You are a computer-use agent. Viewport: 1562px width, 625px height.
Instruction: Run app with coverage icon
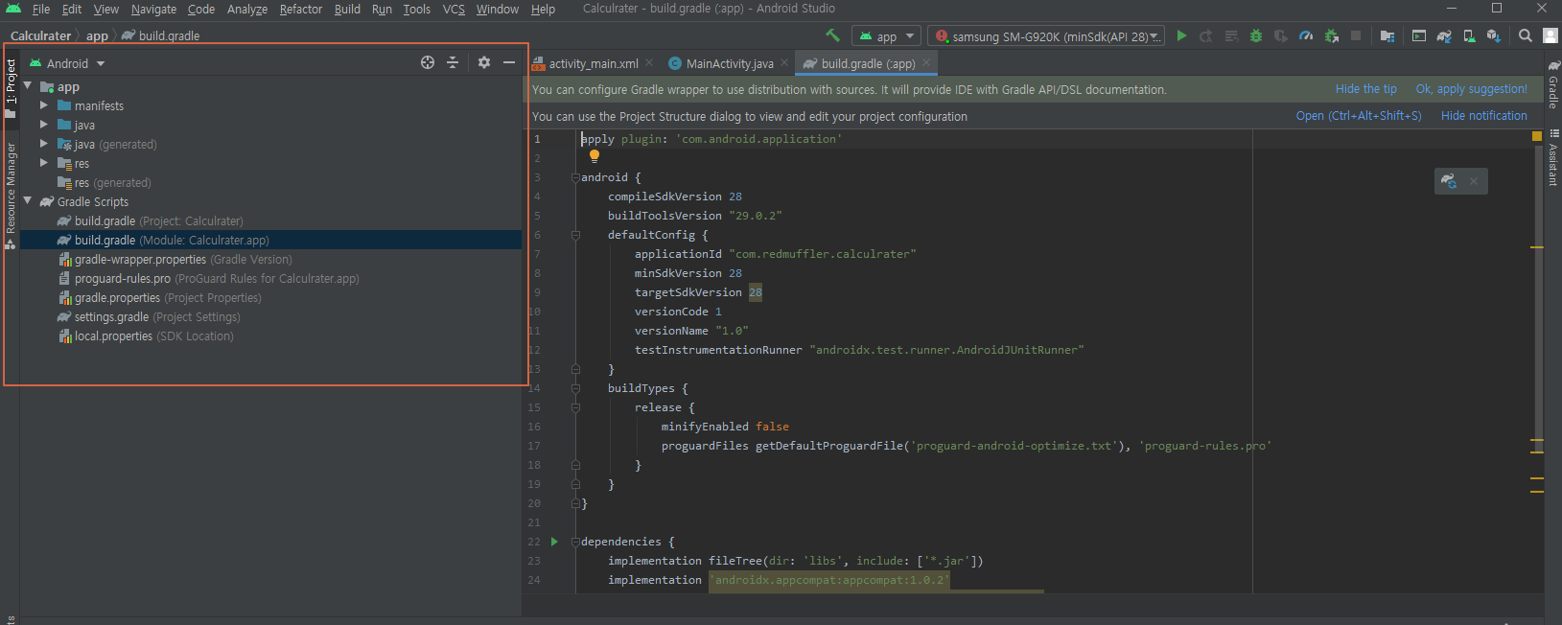(x=1280, y=35)
